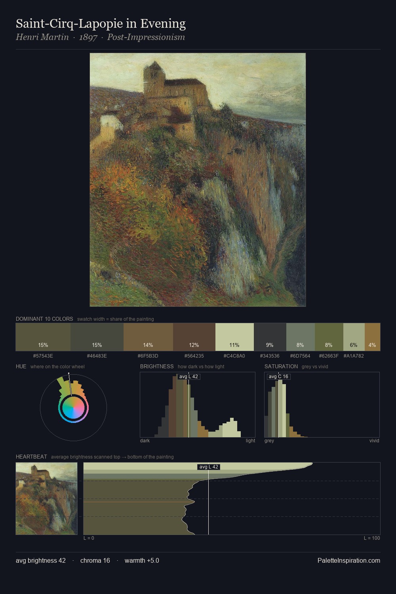Click the 'avg C 16' label in Saturation chart

point(278,377)
